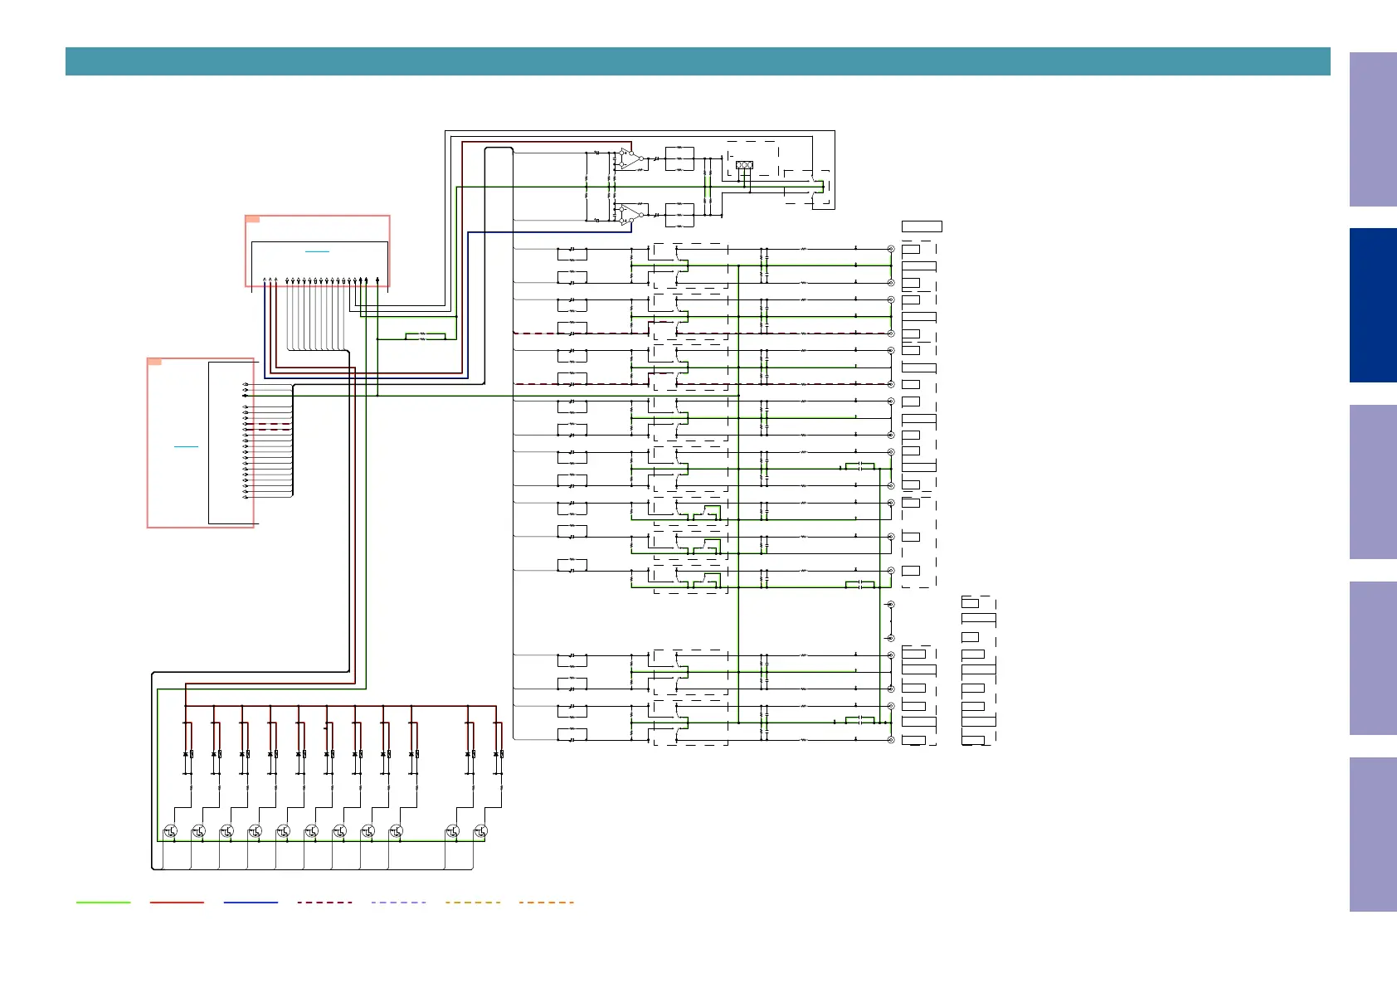
Task: Select the three-pin connector symbol near top
Action: pyautogui.click(x=744, y=165)
